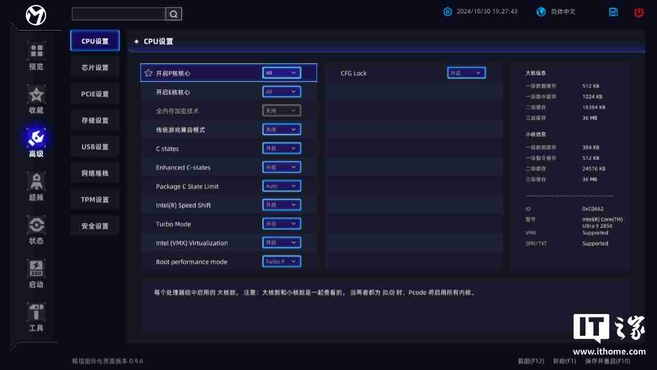Click 帮助(F1) in the status bar
Viewport: 657px width, 370px height.
[563, 361]
